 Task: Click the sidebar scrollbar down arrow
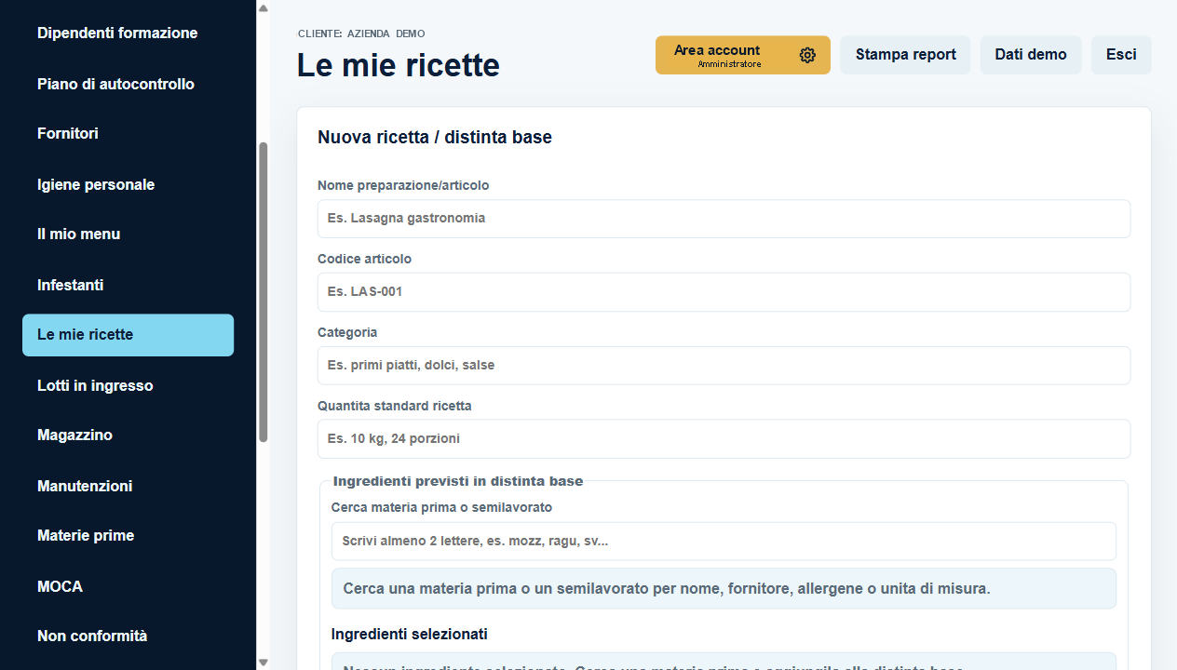click(263, 663)
